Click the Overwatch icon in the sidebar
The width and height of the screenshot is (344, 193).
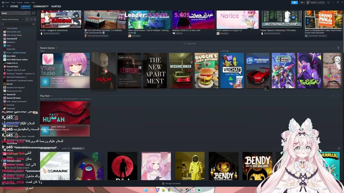coord(5,39)
